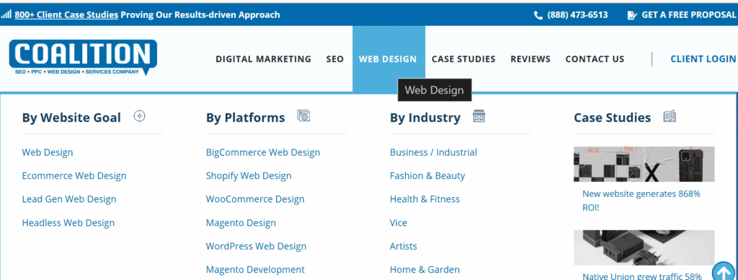Select the Home & Garden industry
The width and height of the screenshot is (738, 280).
coord(424,270)
